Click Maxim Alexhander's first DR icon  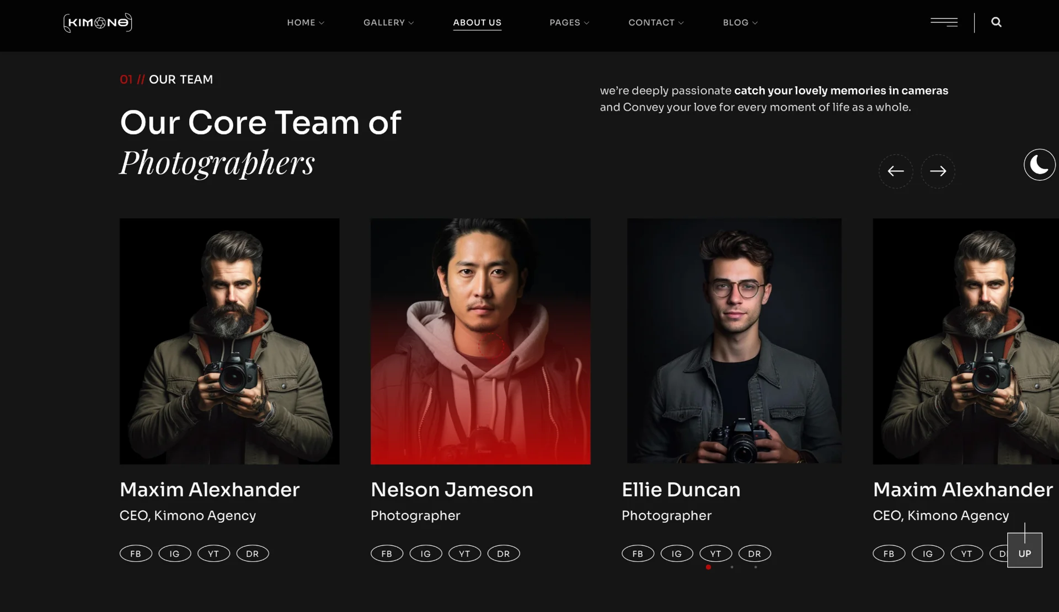253,554
